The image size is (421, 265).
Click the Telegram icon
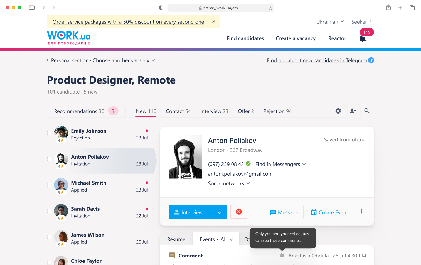[x=371, y=60]
